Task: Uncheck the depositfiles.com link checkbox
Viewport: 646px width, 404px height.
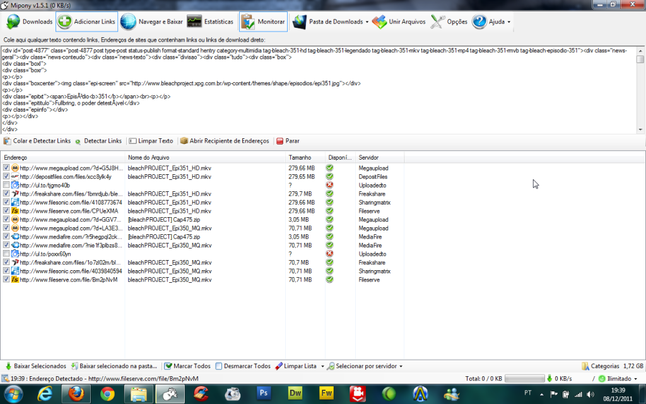Action: click(6, 177)
